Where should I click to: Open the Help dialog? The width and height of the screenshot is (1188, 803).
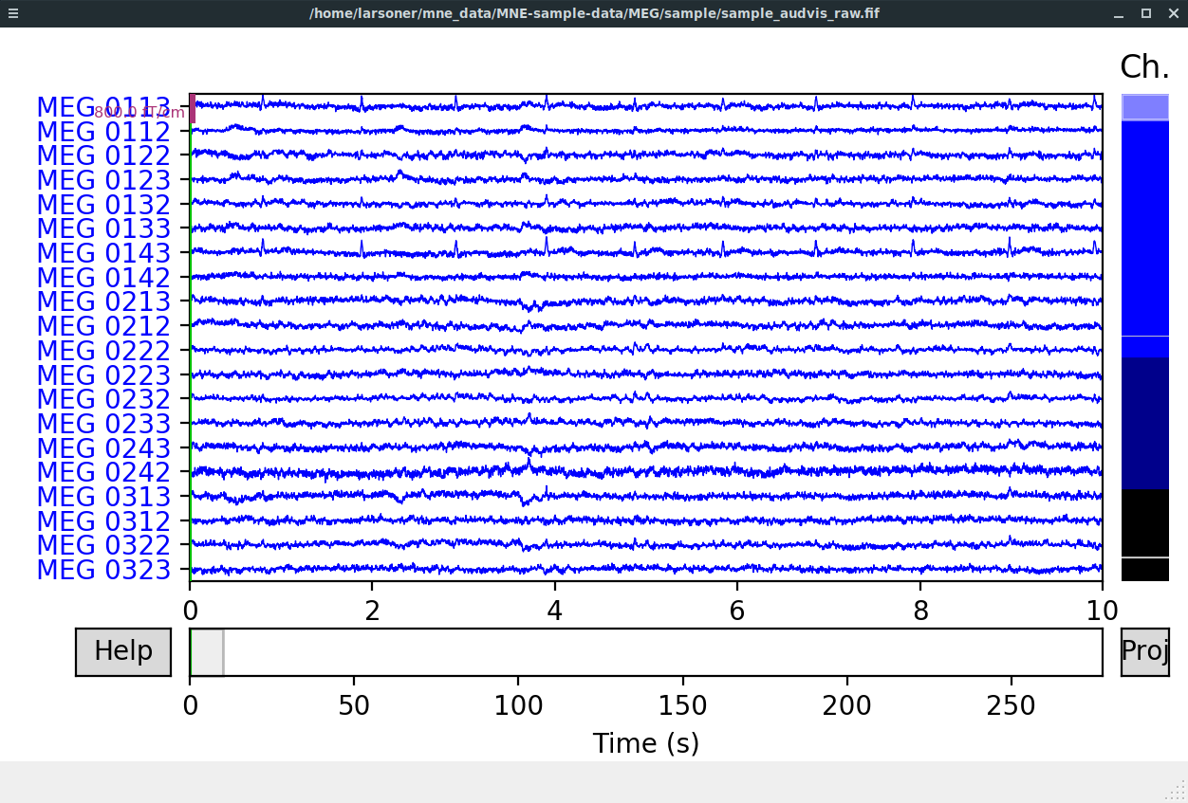pos(123,652)
